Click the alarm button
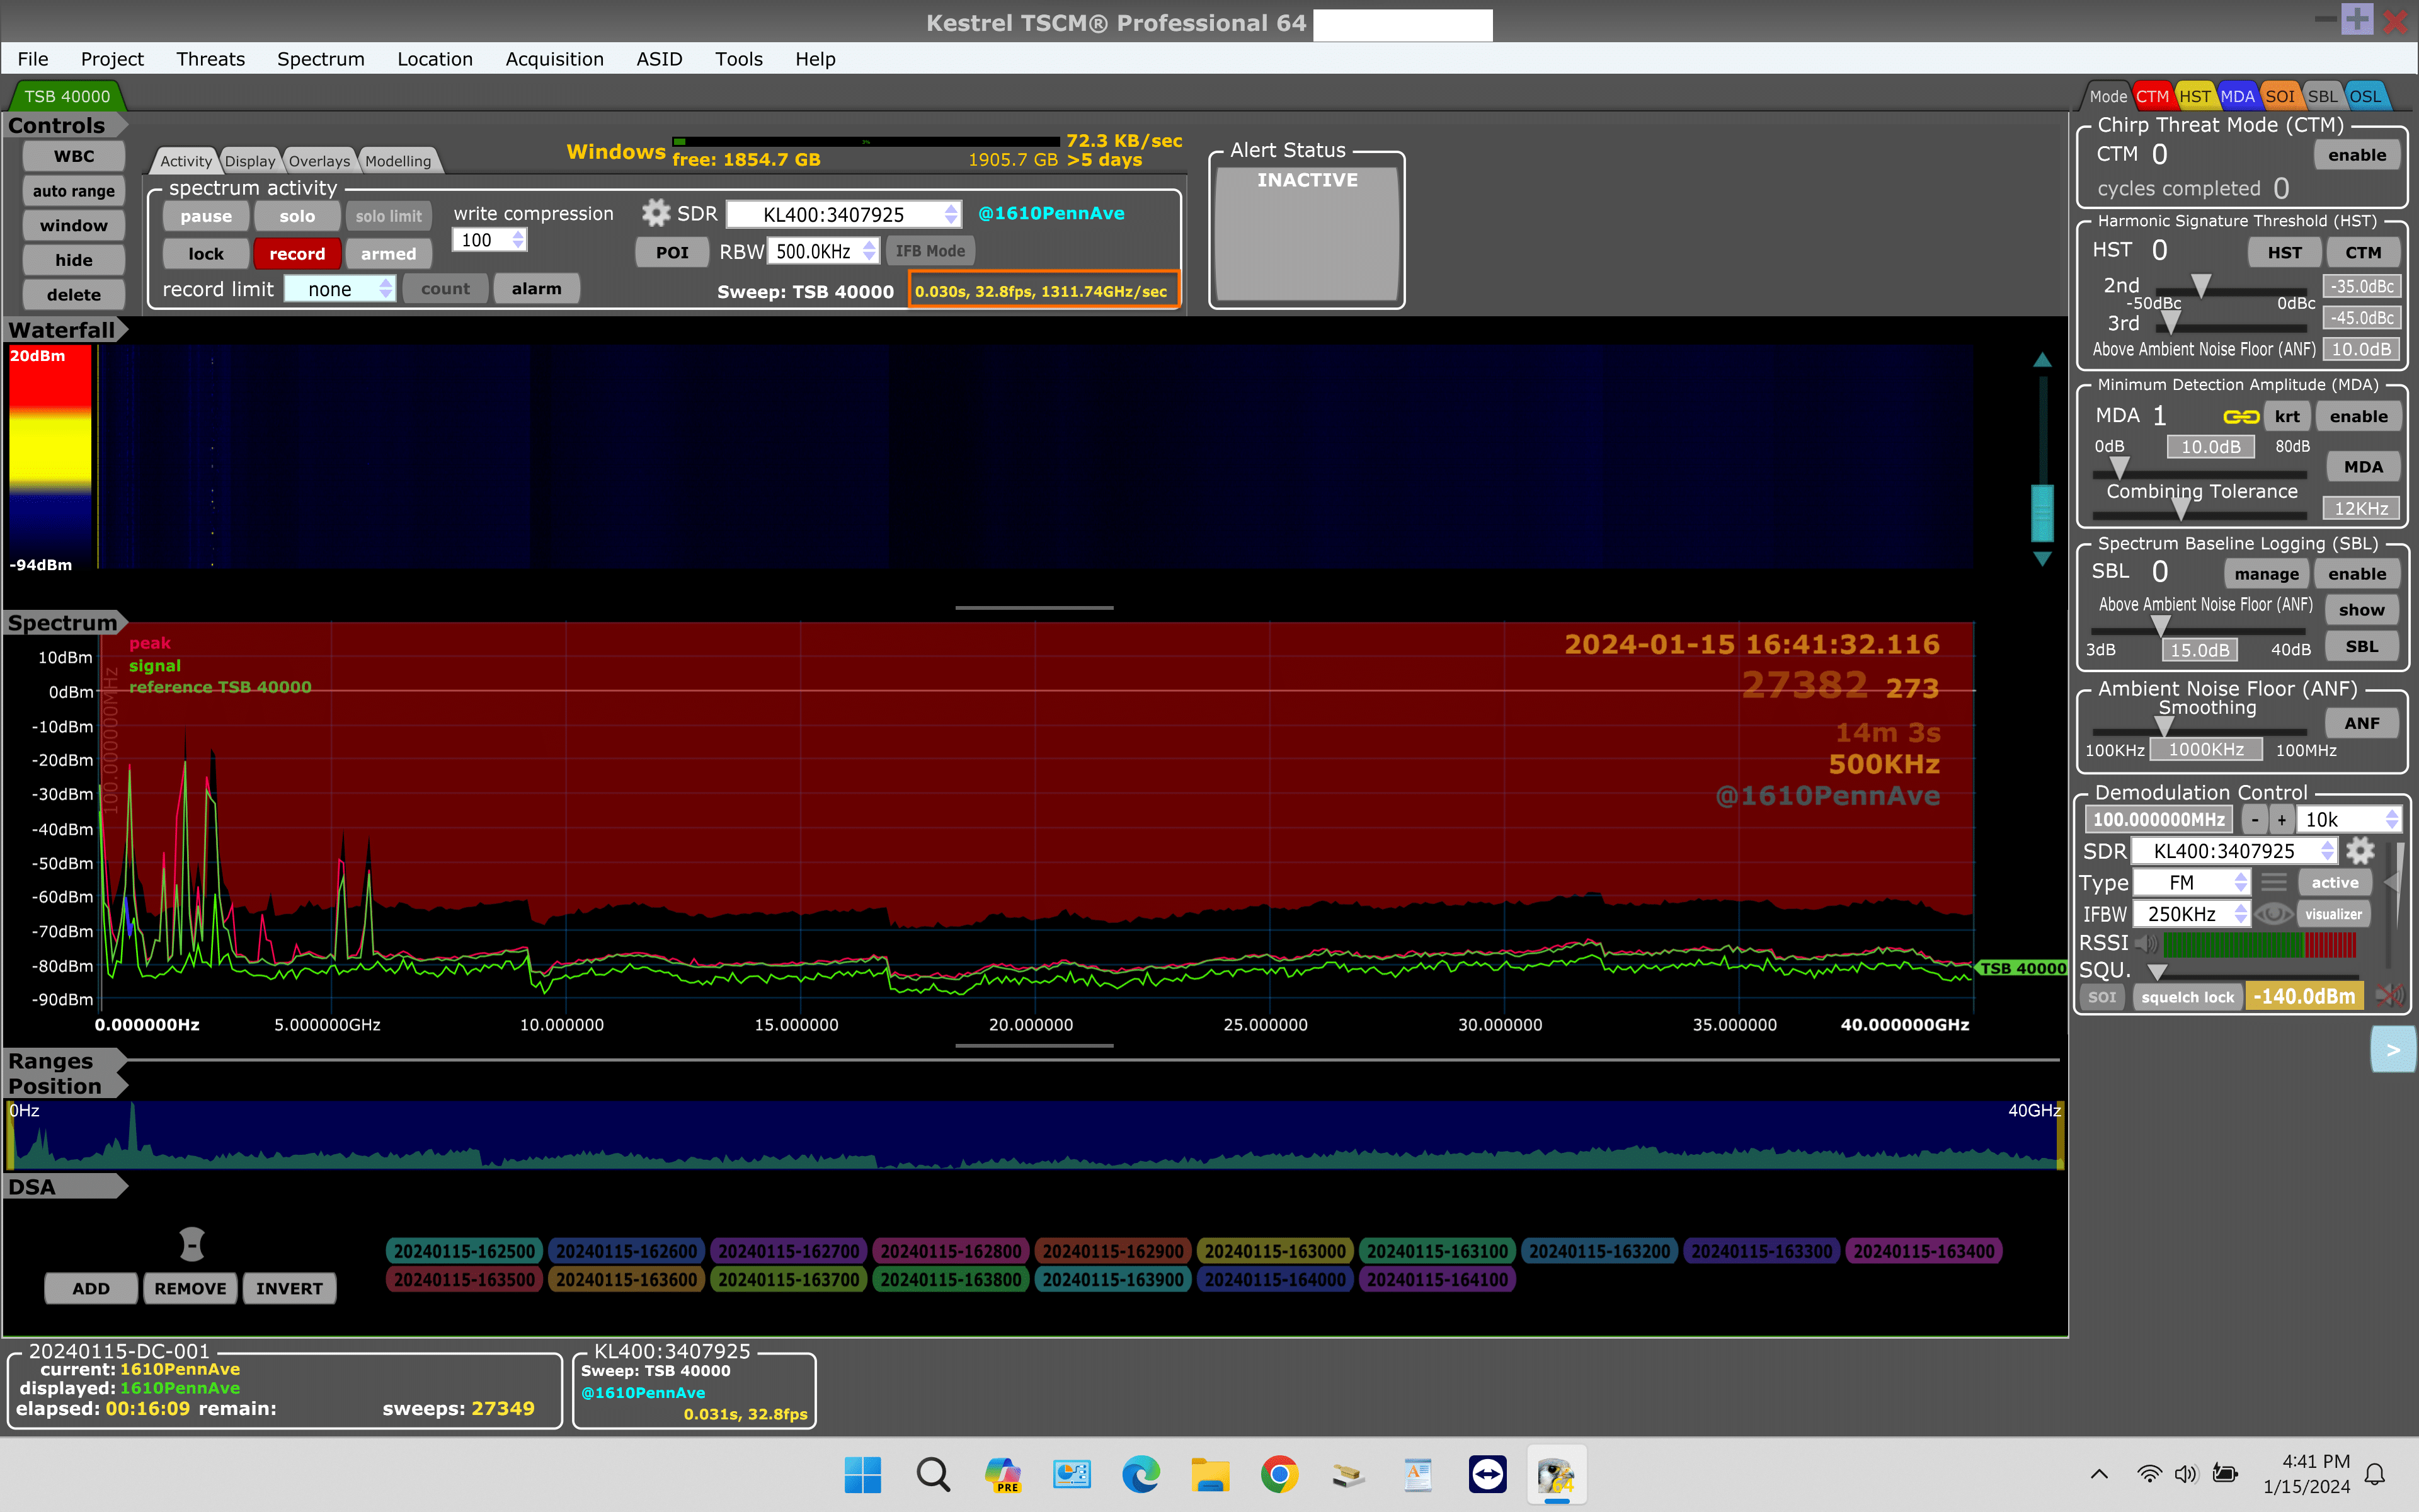Screen dimensions: 2419x1512 coord(537,289)
